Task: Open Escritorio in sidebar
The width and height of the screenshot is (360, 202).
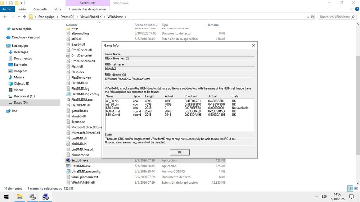Action: (20, 65)
